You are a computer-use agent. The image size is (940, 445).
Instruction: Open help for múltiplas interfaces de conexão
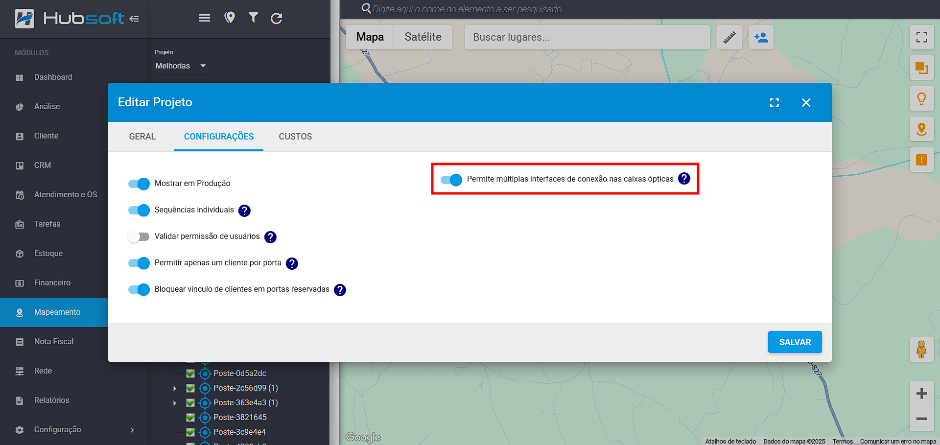(x=684, y=179)
